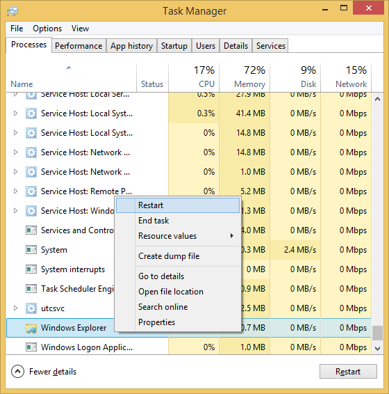The image size is (389, 394).
Task: Click the scrollbar down arrow
Action: [377, 348]
